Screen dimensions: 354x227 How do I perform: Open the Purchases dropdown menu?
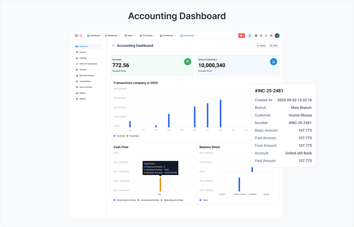point(147,36)
